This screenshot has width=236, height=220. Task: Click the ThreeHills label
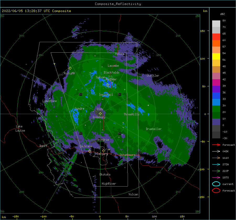(x=132, y=114)
